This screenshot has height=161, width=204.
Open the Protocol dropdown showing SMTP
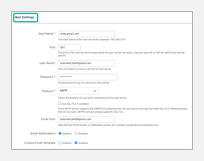78,91
